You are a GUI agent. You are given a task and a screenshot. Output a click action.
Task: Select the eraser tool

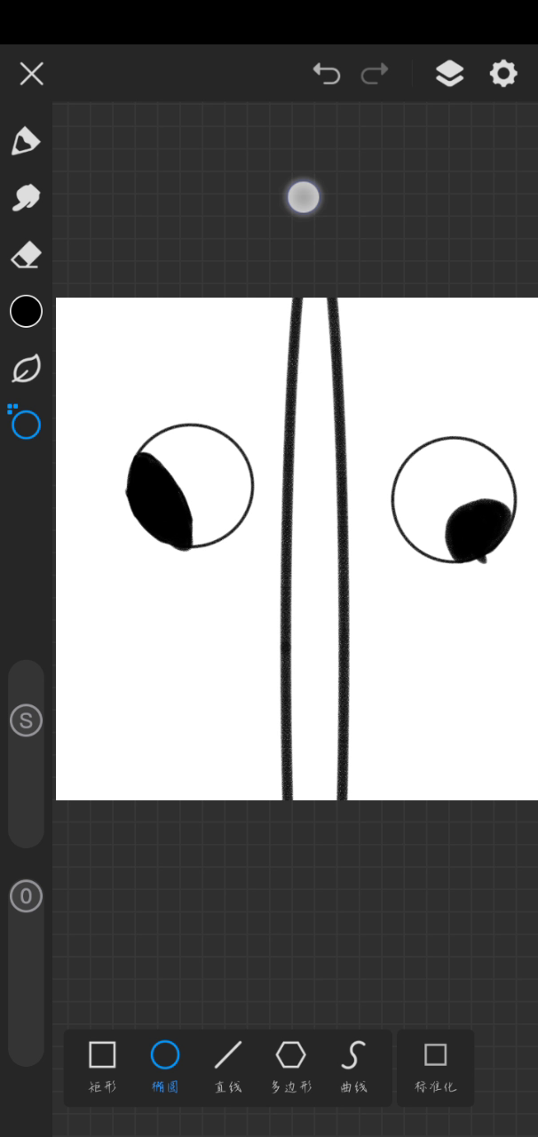(x=26, y=256)
